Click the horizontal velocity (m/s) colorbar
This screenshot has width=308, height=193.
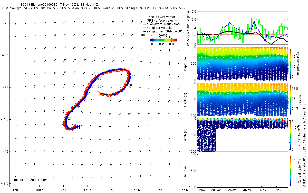click(163, 40)
